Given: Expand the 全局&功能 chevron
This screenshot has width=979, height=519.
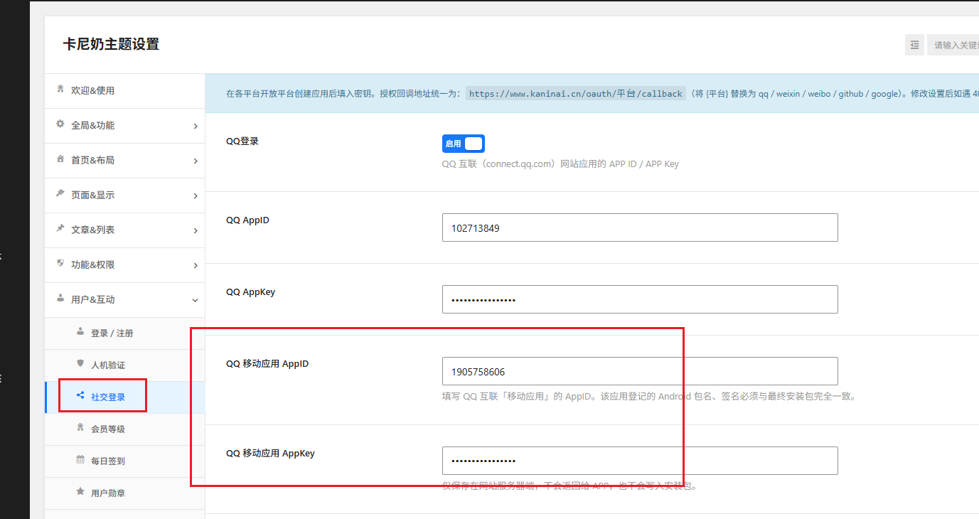Looking at the screenshot, I should pos(196,127).
